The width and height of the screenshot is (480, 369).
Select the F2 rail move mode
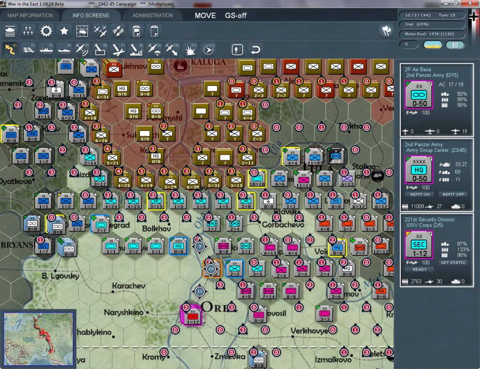(29, 49)
